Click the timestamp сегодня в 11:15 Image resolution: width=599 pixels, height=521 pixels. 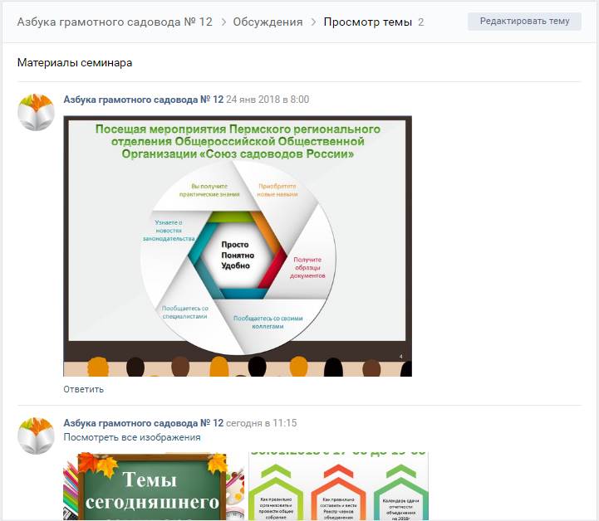(x=262, y=423)
